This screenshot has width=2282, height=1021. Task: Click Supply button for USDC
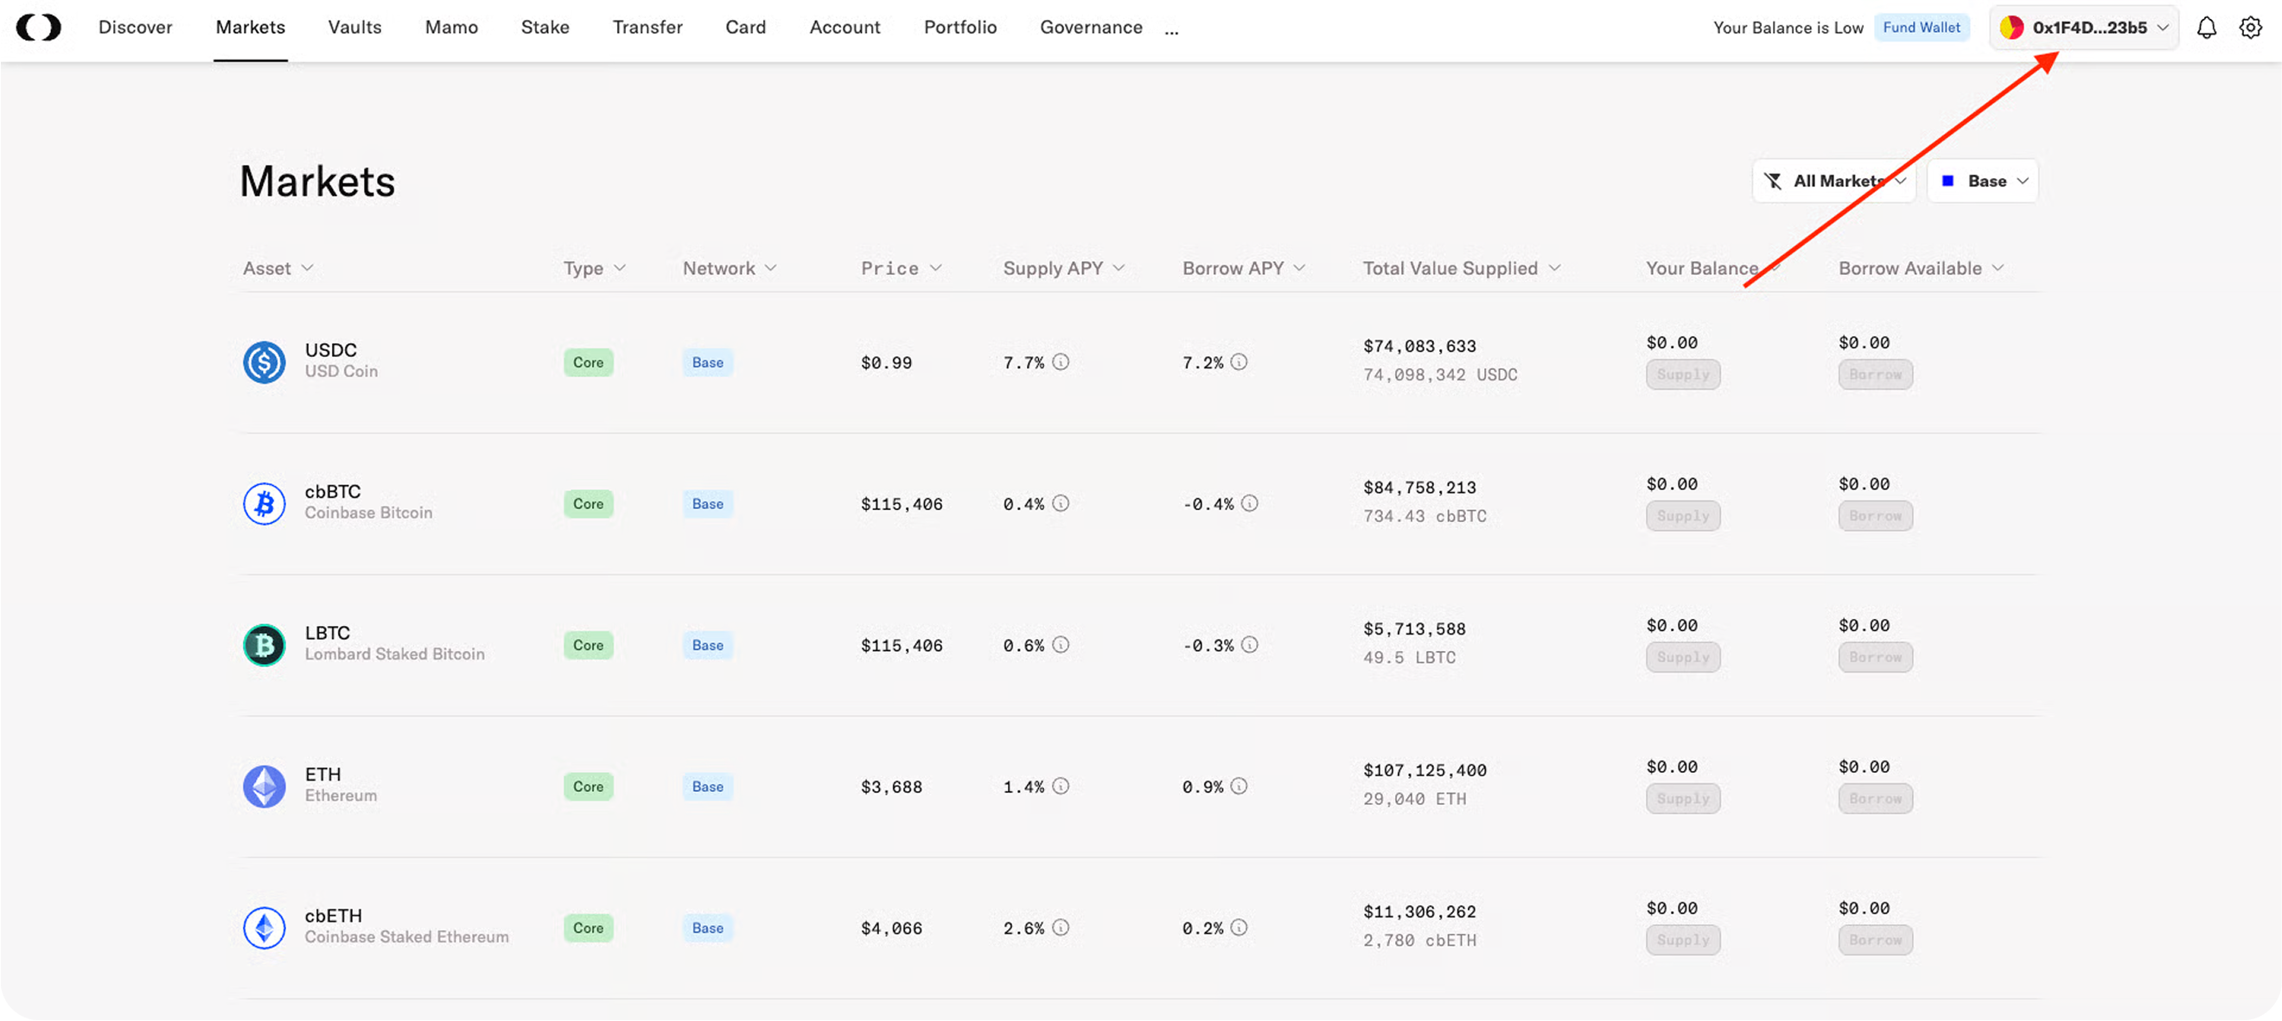point(1682,374)
